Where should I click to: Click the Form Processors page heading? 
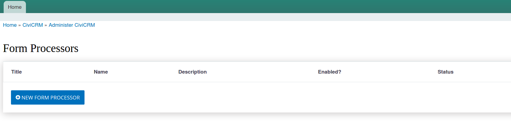(x=41, y=48)
